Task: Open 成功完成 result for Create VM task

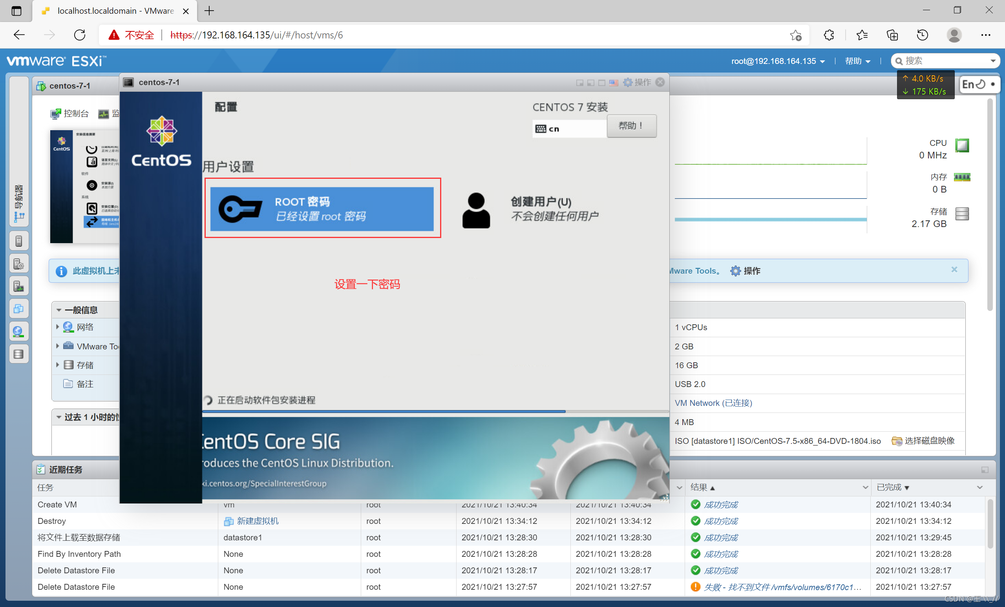Action: pyautogui.click(x=721, y=505)
